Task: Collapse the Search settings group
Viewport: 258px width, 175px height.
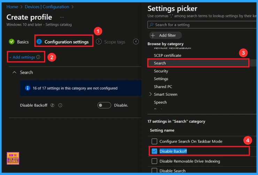Action: click(x=15, y=73)
